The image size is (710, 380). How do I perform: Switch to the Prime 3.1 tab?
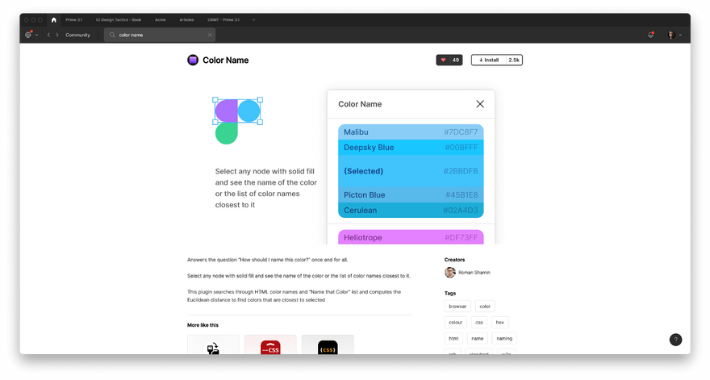point(73,20)
